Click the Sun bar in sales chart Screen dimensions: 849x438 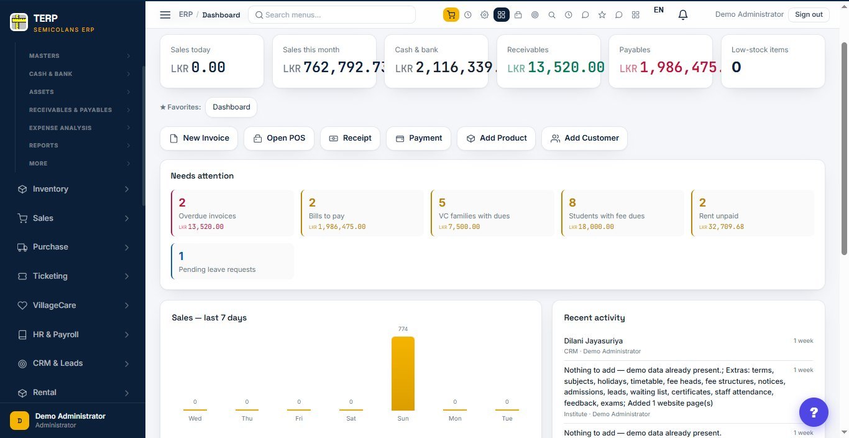pyautogui.click(x=403, y=373)
